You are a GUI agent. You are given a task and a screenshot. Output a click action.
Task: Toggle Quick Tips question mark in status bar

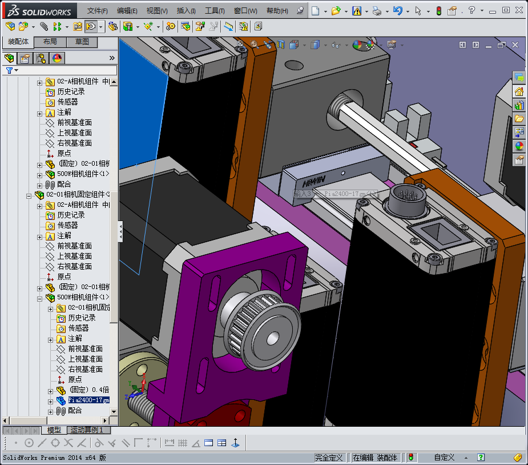[x=481, y=457]
